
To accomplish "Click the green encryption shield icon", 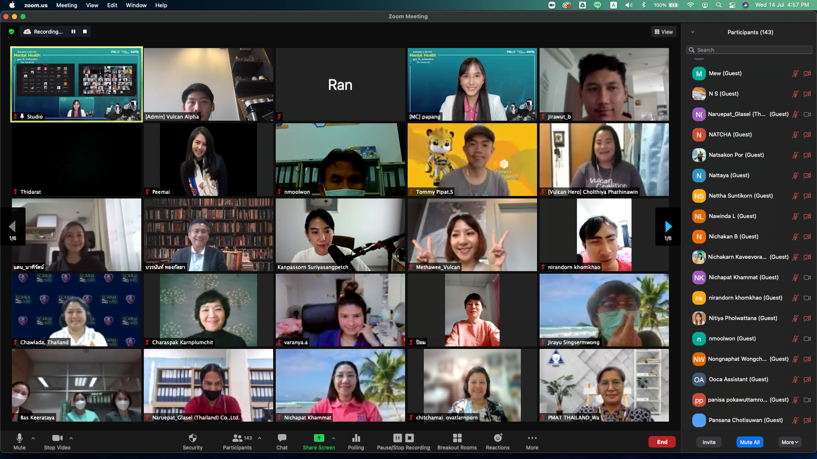I will tap(11, 31).
